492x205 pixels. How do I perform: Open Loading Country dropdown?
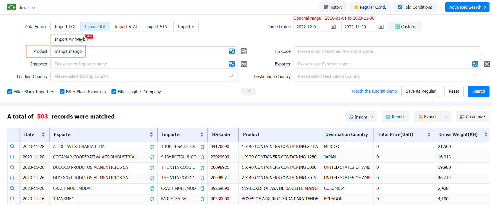[x=144, y=76]
